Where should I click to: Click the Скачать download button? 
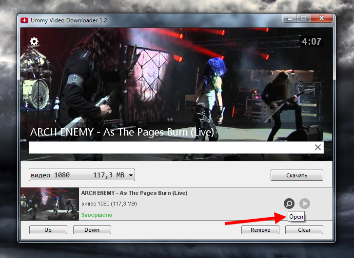(x=297, y=175)
